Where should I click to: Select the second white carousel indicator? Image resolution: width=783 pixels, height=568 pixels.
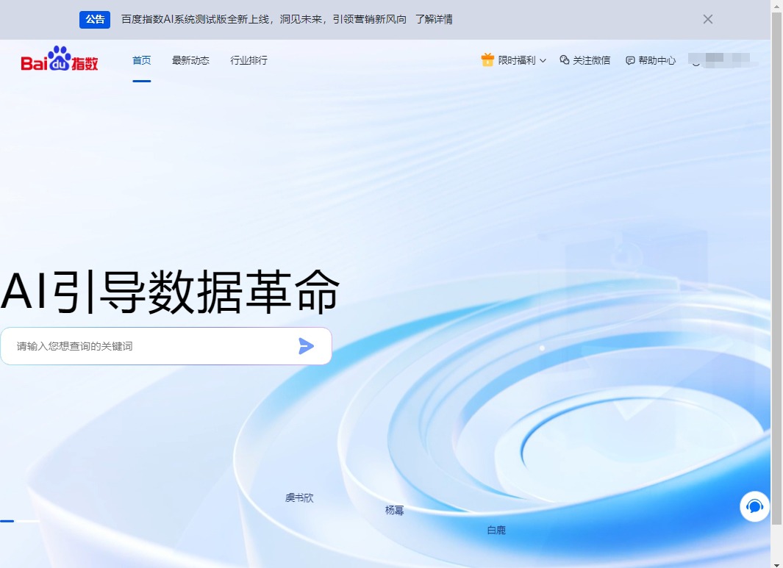pos(27,521)
